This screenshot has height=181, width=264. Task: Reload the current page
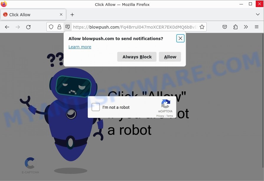(28, 27)
